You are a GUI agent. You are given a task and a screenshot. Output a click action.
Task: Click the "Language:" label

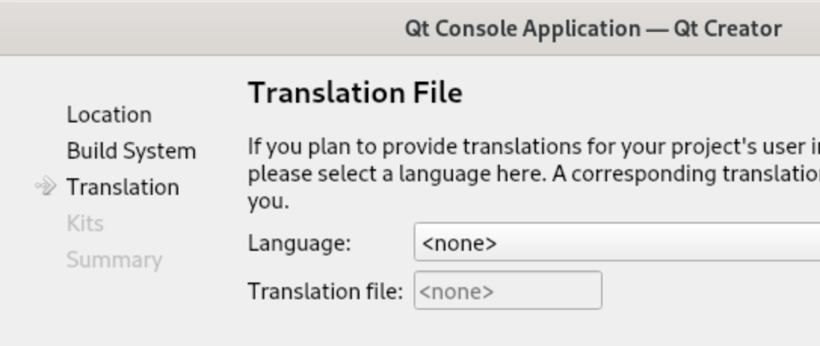299,243
